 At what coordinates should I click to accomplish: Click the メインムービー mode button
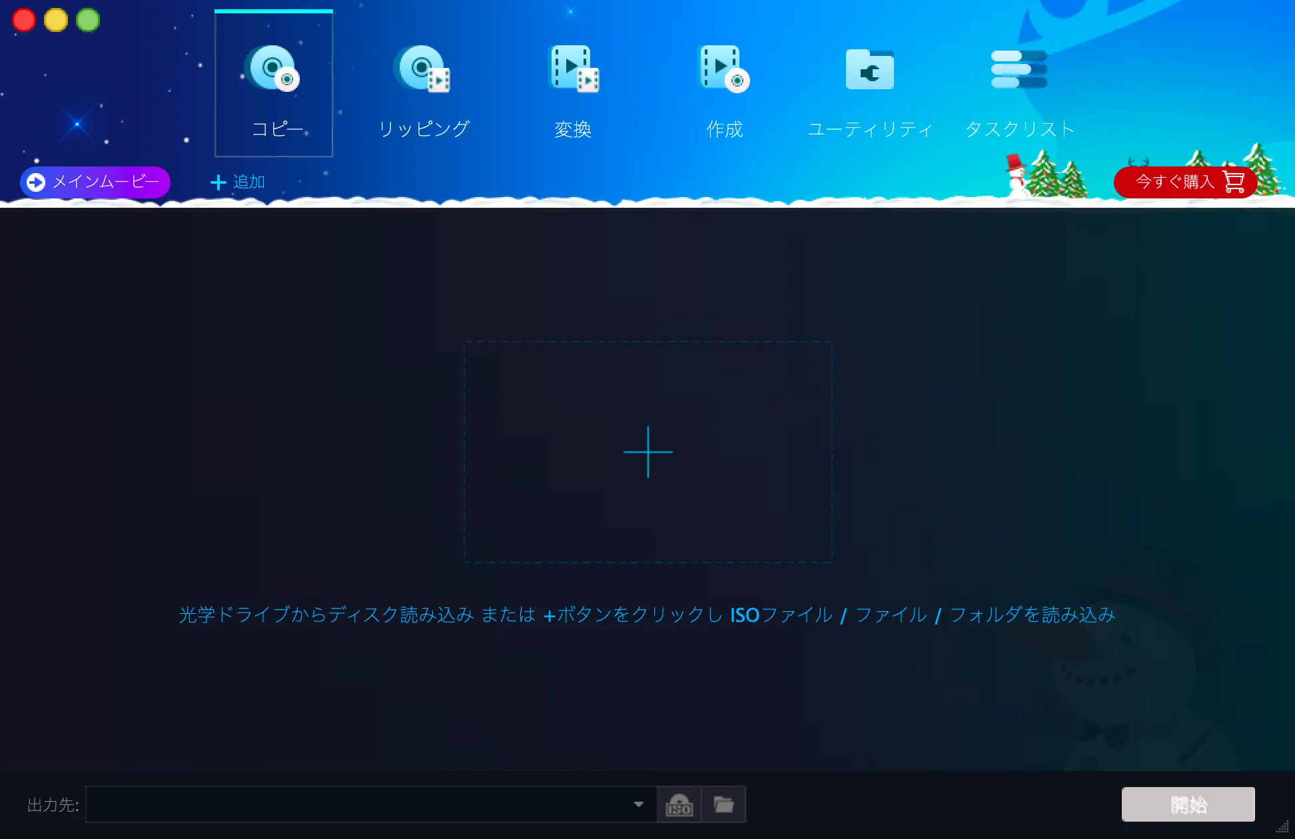pos(95,182)
